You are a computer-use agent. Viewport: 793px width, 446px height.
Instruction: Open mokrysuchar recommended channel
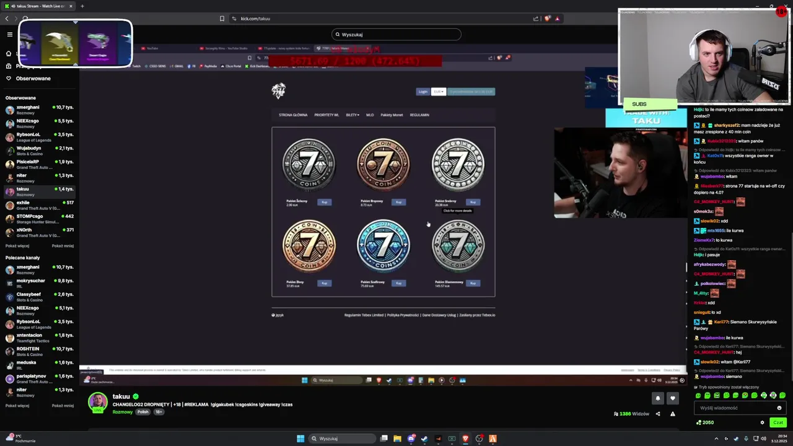point(40,283)
